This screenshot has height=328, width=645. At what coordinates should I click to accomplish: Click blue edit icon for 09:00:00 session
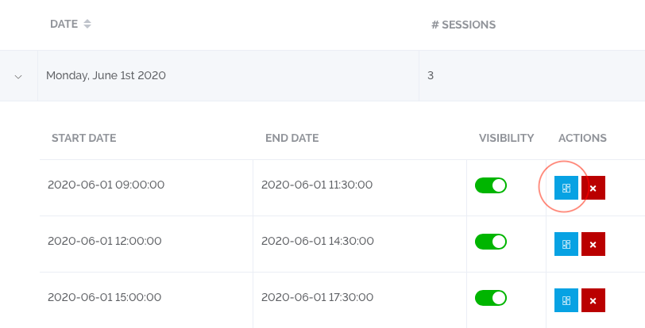566,189
